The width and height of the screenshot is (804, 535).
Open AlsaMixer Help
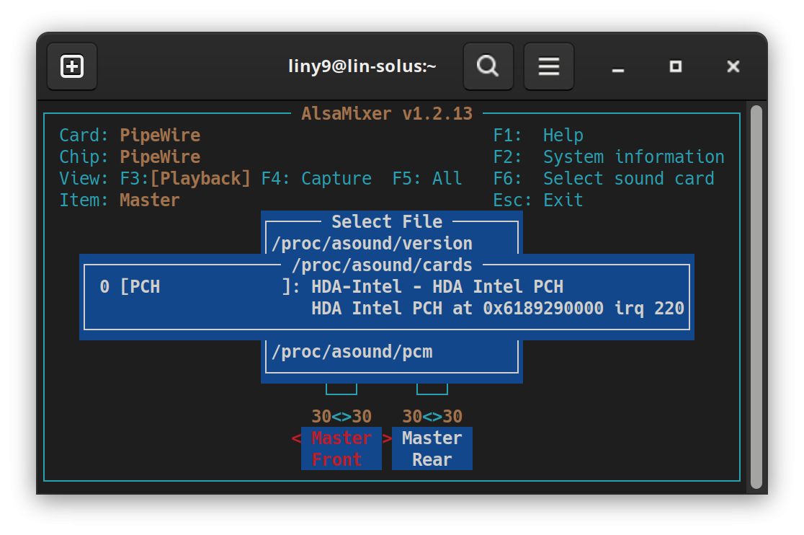coord(540,135)
